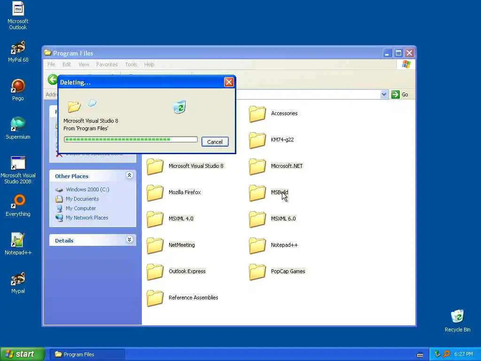481x361 pixels.
Task: Click the Windows flag logo in Explorer
Action: [x=406, y=64]
